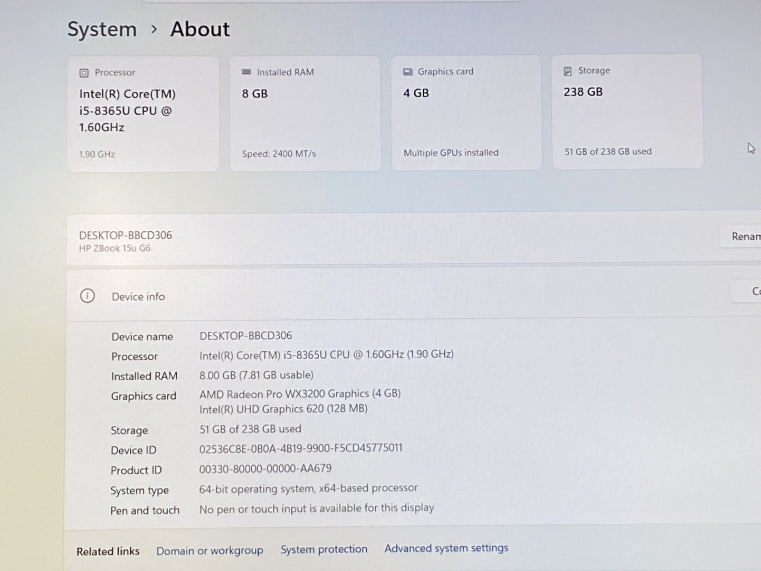This screenshot has width=761, height=571.
Task: Select the Pen and touch value text
Action: coord(316,509)
